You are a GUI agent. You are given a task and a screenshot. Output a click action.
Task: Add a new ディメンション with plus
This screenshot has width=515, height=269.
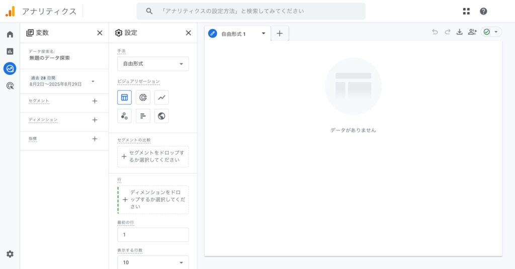click(95, 120)
